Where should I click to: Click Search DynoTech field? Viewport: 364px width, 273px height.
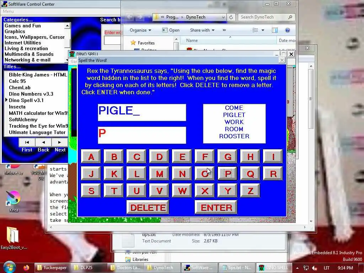pos(266,17)
